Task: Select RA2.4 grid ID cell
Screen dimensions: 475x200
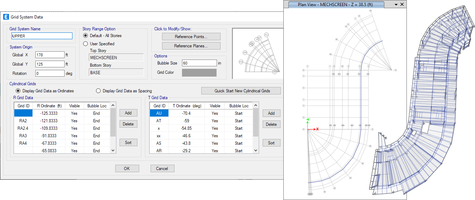Action: point(23,128)
